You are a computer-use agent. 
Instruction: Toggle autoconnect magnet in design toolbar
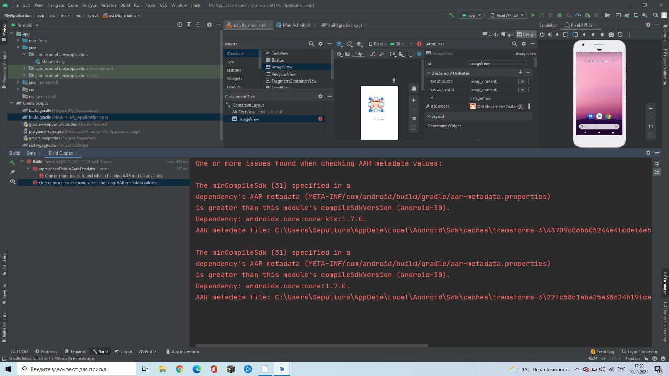tap(347, 54)
